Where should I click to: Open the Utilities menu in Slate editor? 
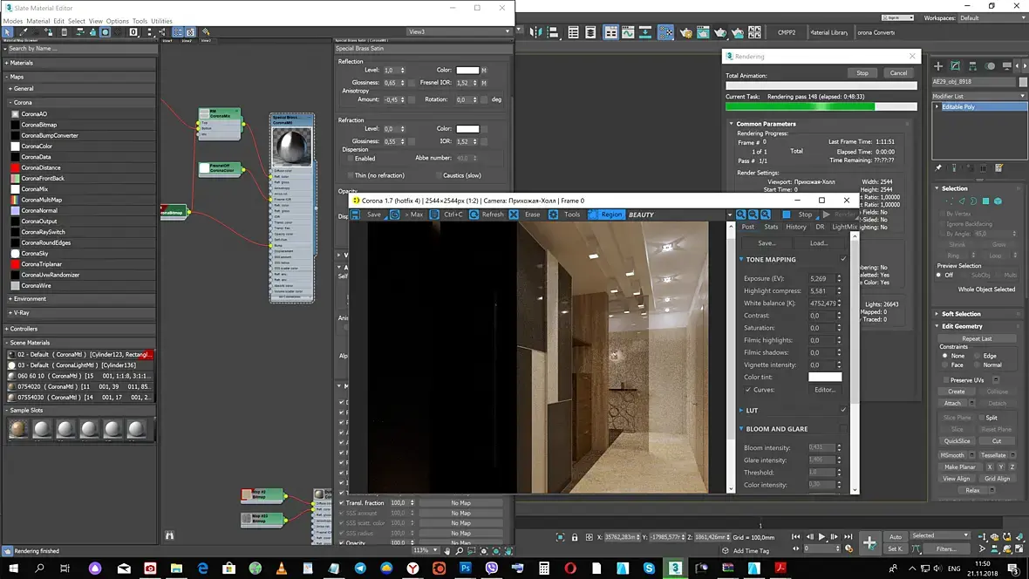(161, 21)
